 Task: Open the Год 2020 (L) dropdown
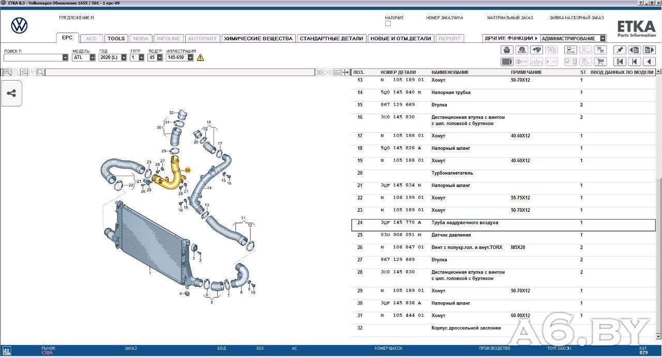124,57
